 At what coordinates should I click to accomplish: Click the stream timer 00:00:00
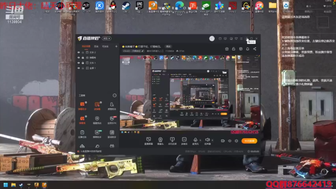pyautogui.click(x=253, y=152)
